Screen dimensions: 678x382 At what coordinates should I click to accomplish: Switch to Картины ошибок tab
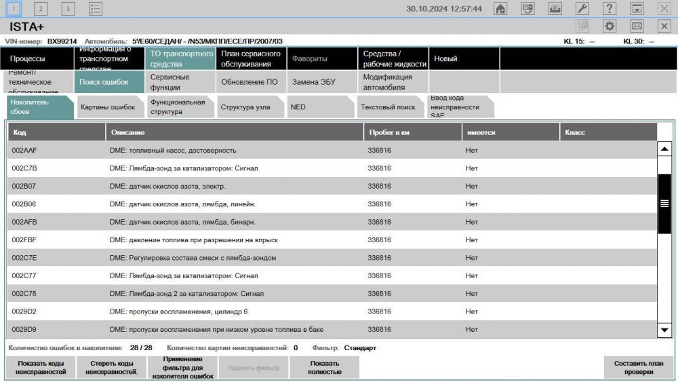(110, 107)
